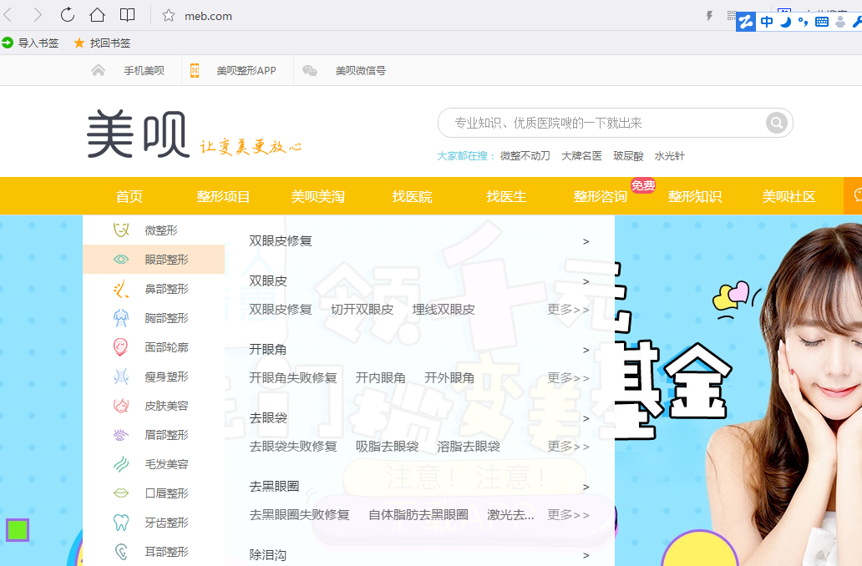The image size is (862, 566).
Task: Click the magnifier search icon
Action: pyautogui.click(x=777, y=124)
